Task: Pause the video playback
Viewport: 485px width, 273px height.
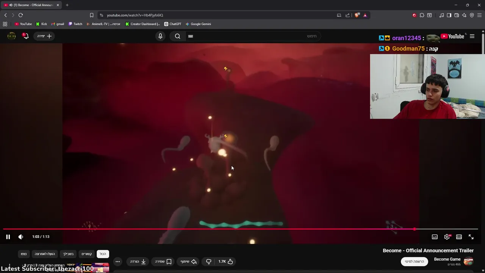Action: tap(8, 237)
